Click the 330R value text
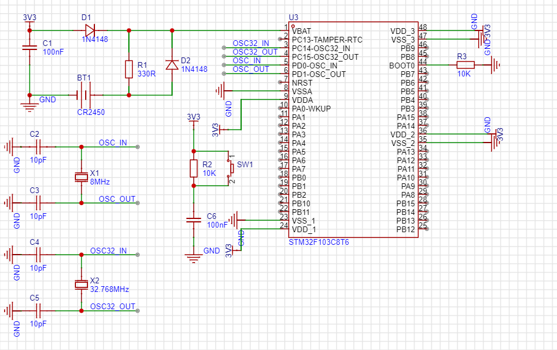Viewport: 557px width, 350px height. 146,74
